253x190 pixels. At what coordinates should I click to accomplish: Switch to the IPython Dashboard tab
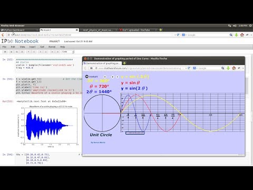[20, 30]
